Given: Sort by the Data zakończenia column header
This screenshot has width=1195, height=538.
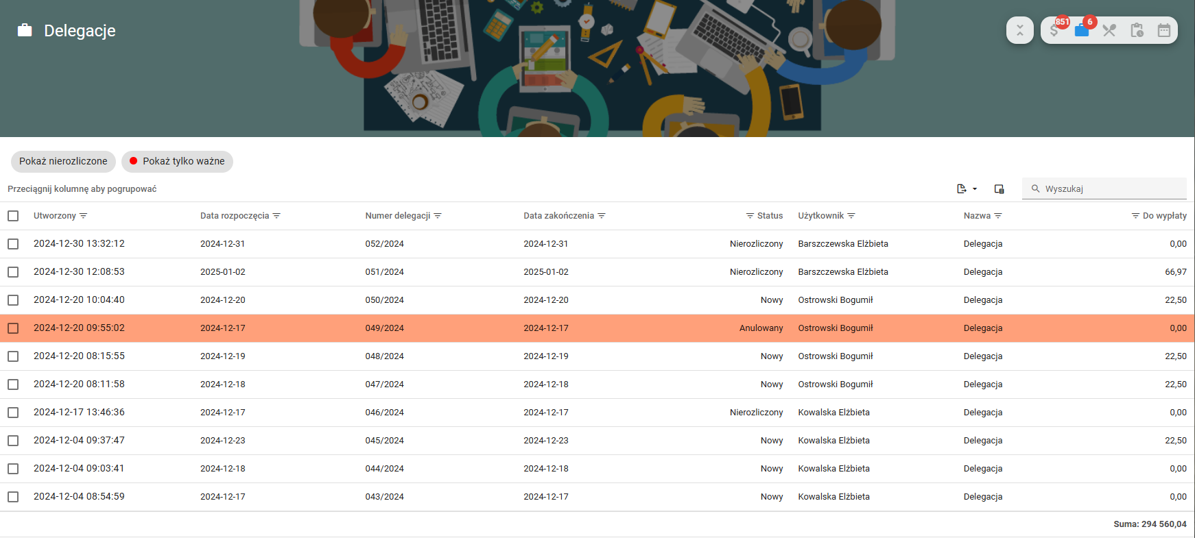Looking at the screenshot, I should point(558,216).
